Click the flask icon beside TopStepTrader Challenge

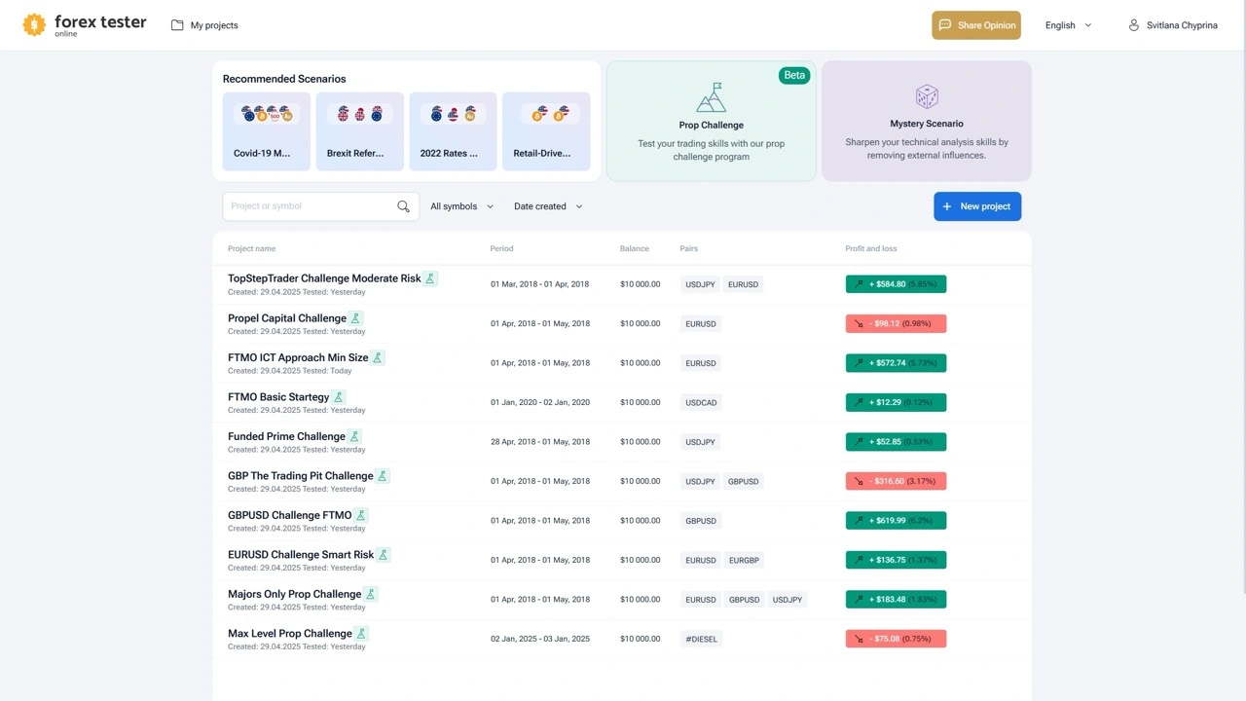point(430,278)
